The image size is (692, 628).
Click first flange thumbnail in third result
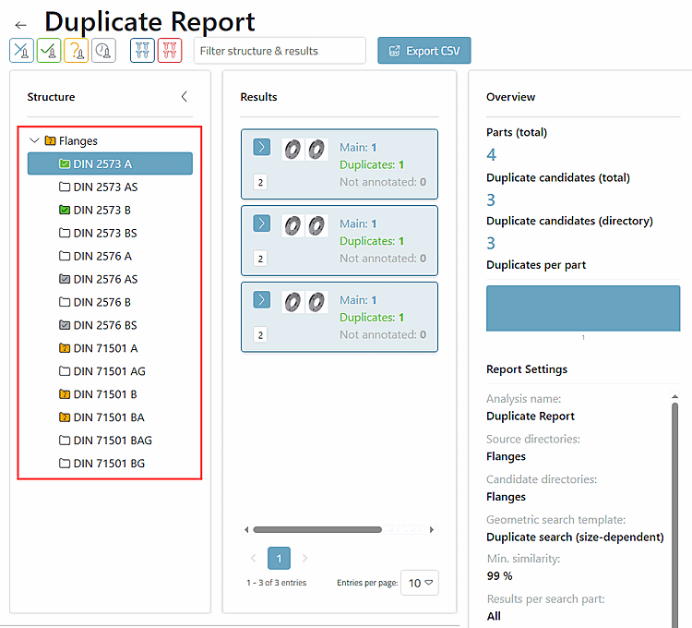[292, 302]
